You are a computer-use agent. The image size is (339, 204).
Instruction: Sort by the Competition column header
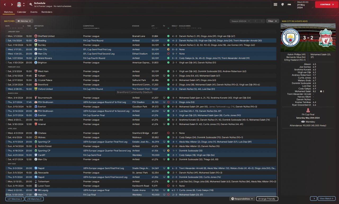(x=88, y=26)
